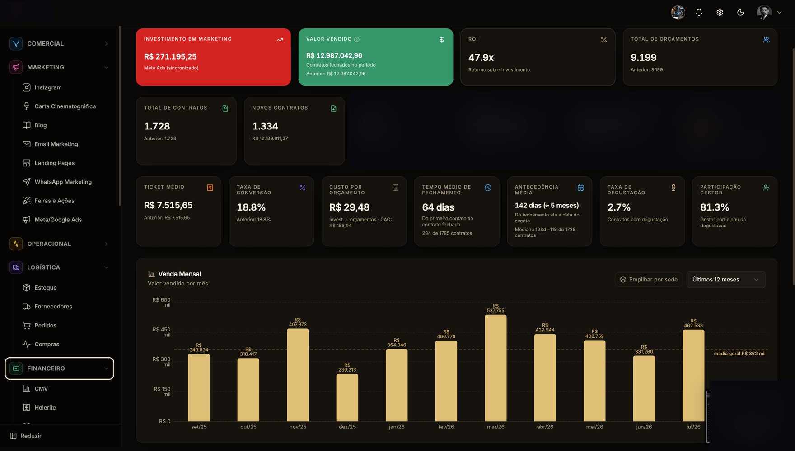Click the CMV chart icon
795x451 pixels.
click(x=27, y=389)
